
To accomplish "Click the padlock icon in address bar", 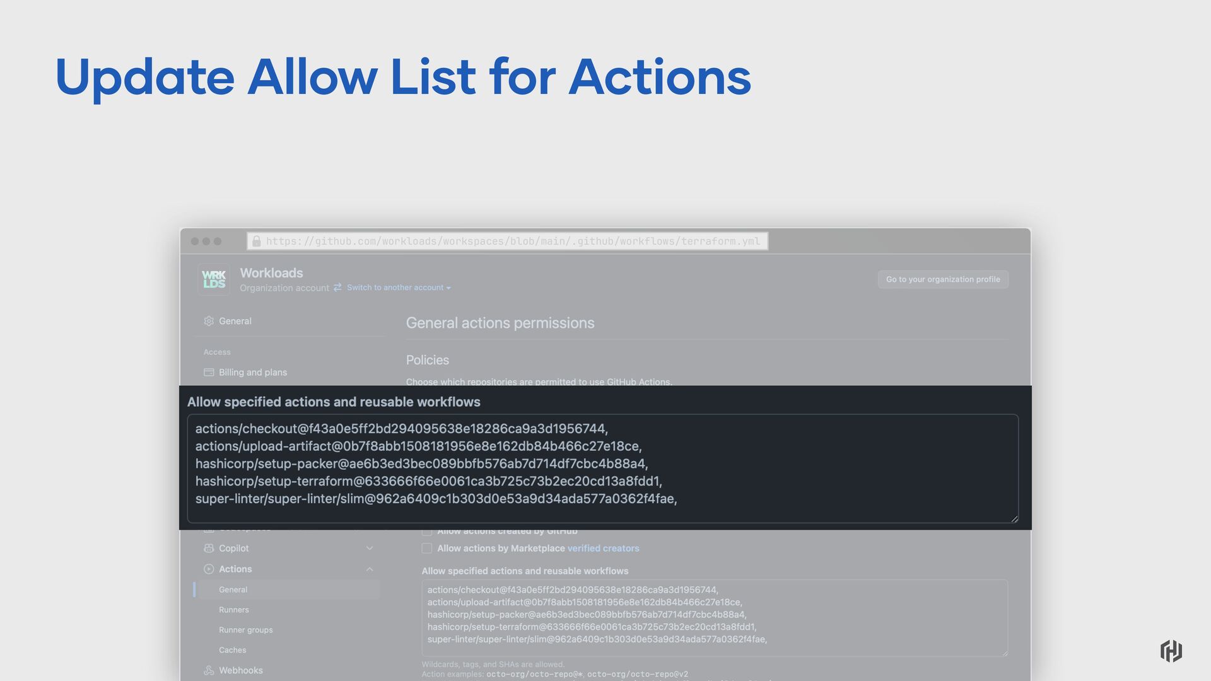I will 256,242.
